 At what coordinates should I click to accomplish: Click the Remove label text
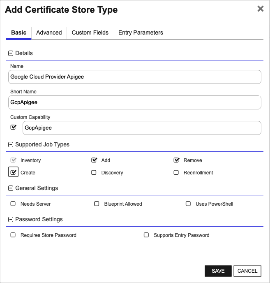[193, 160]
